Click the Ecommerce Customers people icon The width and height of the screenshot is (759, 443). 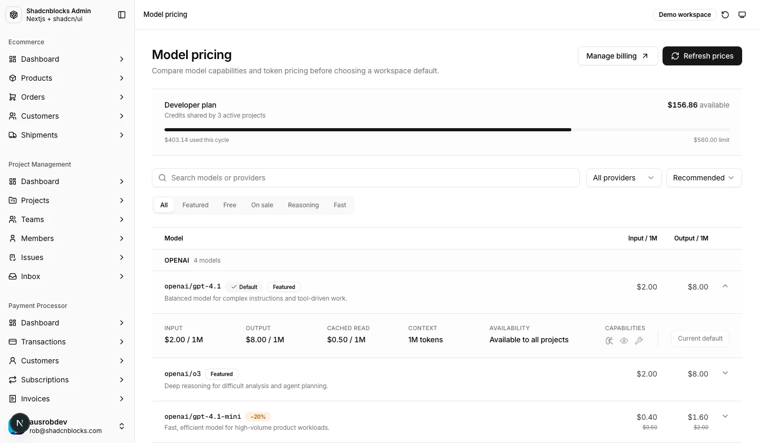[13, 116]
